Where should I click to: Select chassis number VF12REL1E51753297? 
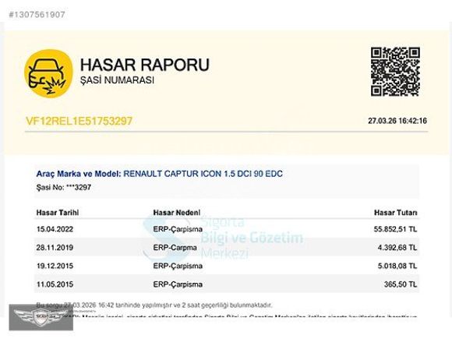click(x=79, y=121)
